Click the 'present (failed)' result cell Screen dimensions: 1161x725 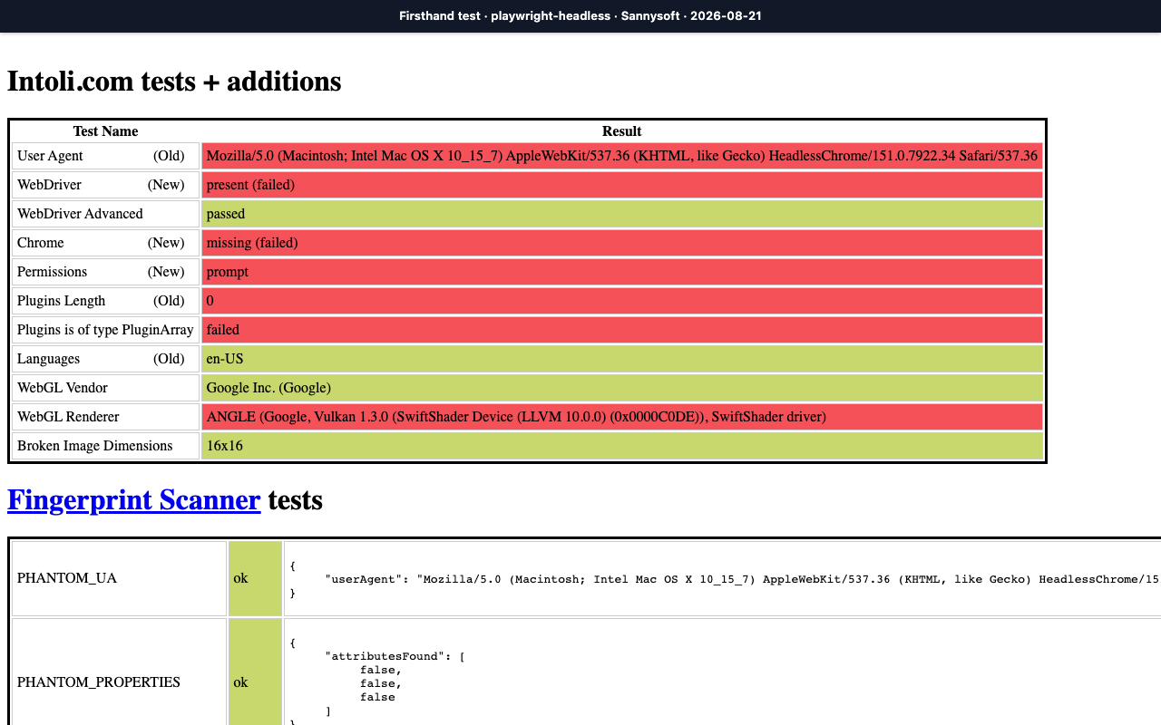tap(622, 185)
